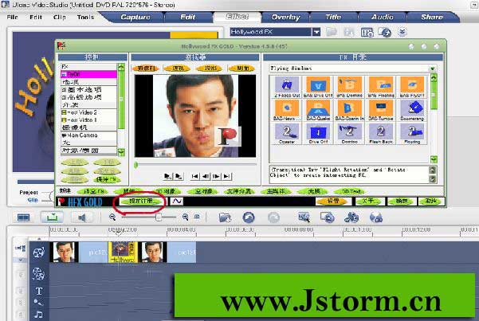Choose the BAS-Tumble effect thumbnail

tap(381, 110)
